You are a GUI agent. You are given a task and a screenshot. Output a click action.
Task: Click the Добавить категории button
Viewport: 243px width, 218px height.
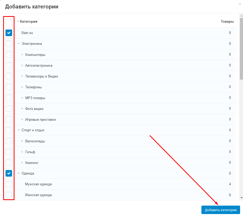click(x=221, y=210)
